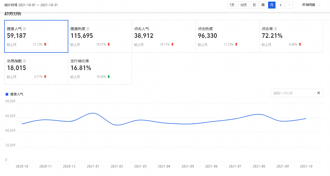Click help icon beside 交易指数
Viewport: 330px width, 176px height.
24,61
